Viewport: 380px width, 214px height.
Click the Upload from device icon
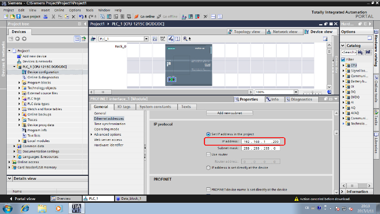[116, 16]
